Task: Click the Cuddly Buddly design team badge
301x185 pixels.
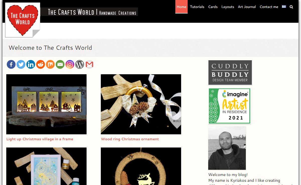Action: [230, 72]
